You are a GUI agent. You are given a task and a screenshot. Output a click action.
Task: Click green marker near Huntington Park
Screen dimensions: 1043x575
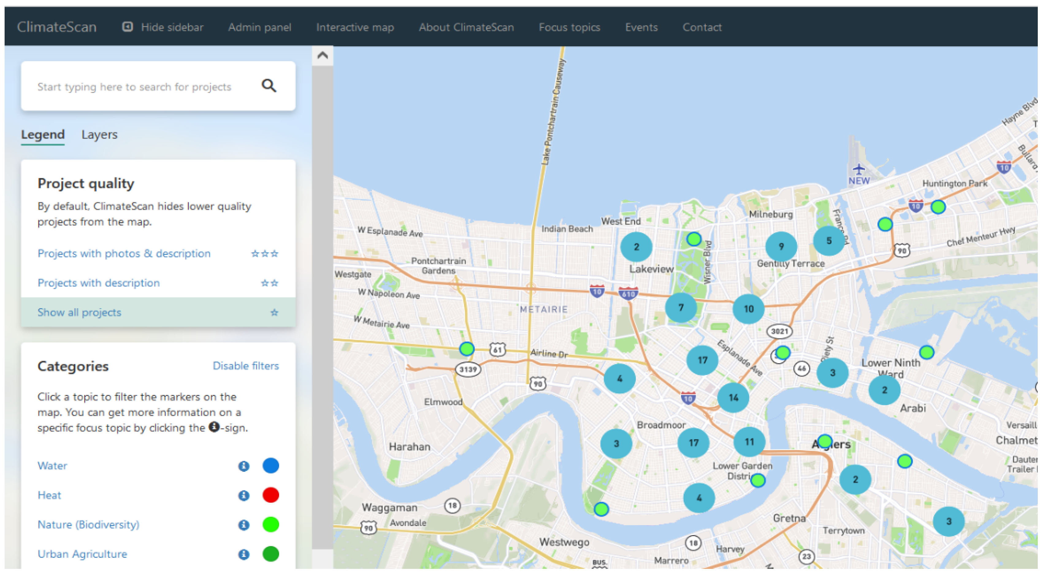tap(938, 207)
